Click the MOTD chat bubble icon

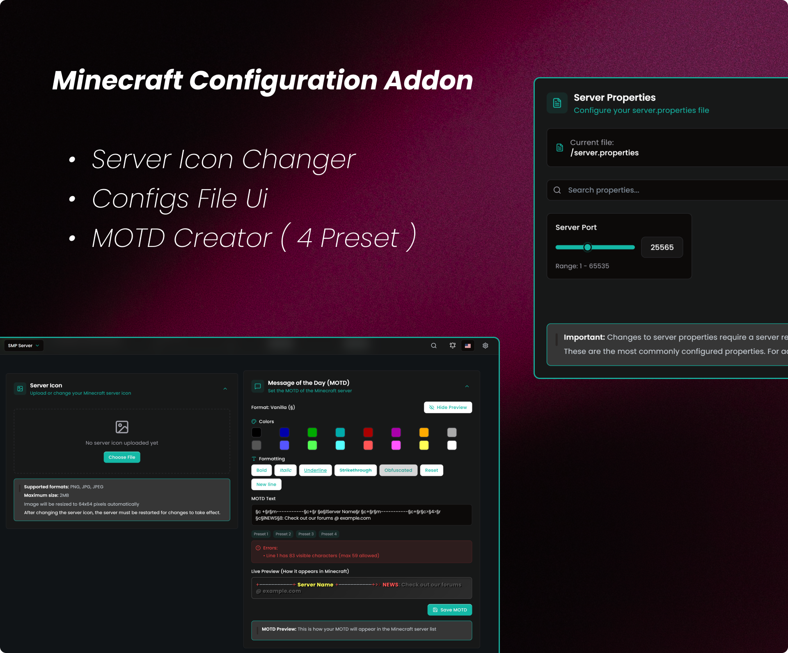[258, 386]
